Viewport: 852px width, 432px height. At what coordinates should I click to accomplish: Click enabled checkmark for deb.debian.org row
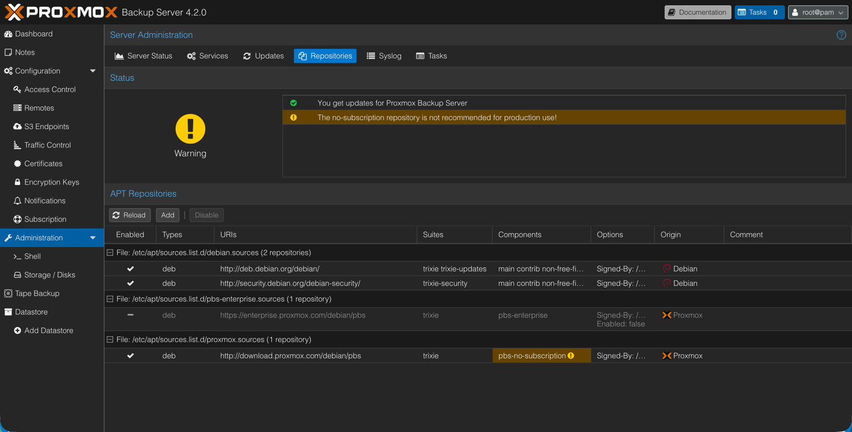[130, 269]
